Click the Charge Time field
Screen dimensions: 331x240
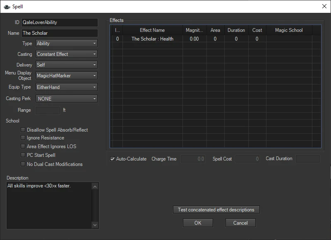[193, 159]
